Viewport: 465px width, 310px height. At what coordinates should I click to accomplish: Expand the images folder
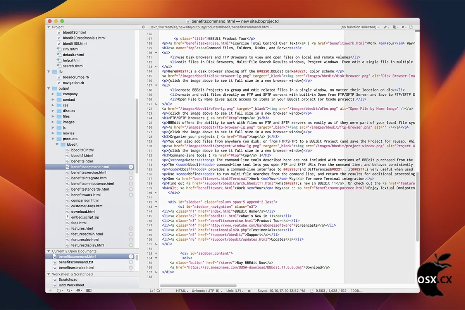[53, 122]
